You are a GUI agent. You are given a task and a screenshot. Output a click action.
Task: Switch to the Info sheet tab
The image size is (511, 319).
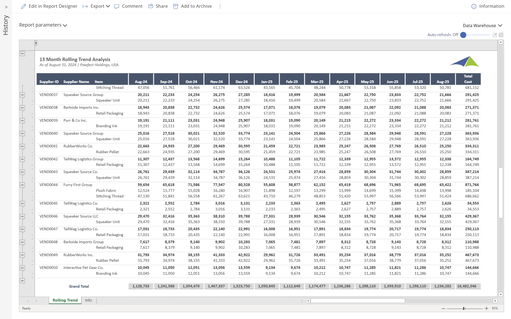[88, 300]
